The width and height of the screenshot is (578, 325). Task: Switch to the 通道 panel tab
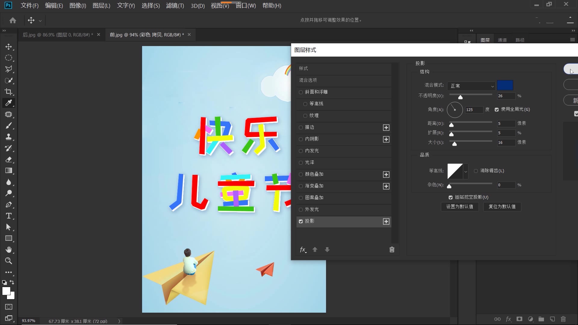pos(502,40)
